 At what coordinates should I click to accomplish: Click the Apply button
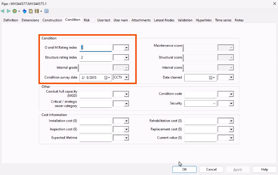(x=238, y=169)
